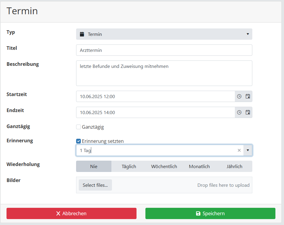Enable the Ganztägig checkbox

[x=78, y=127]
